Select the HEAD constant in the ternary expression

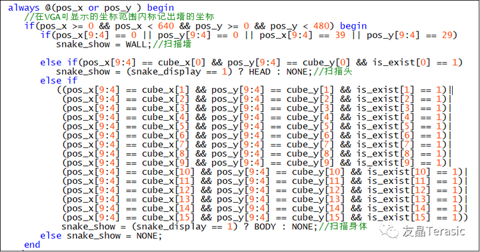[259, 71]
